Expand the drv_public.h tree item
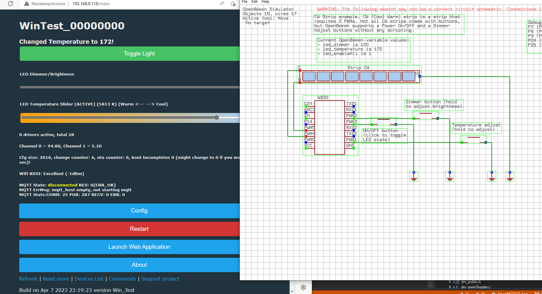The image size is (542, 294). pos(450,282)
